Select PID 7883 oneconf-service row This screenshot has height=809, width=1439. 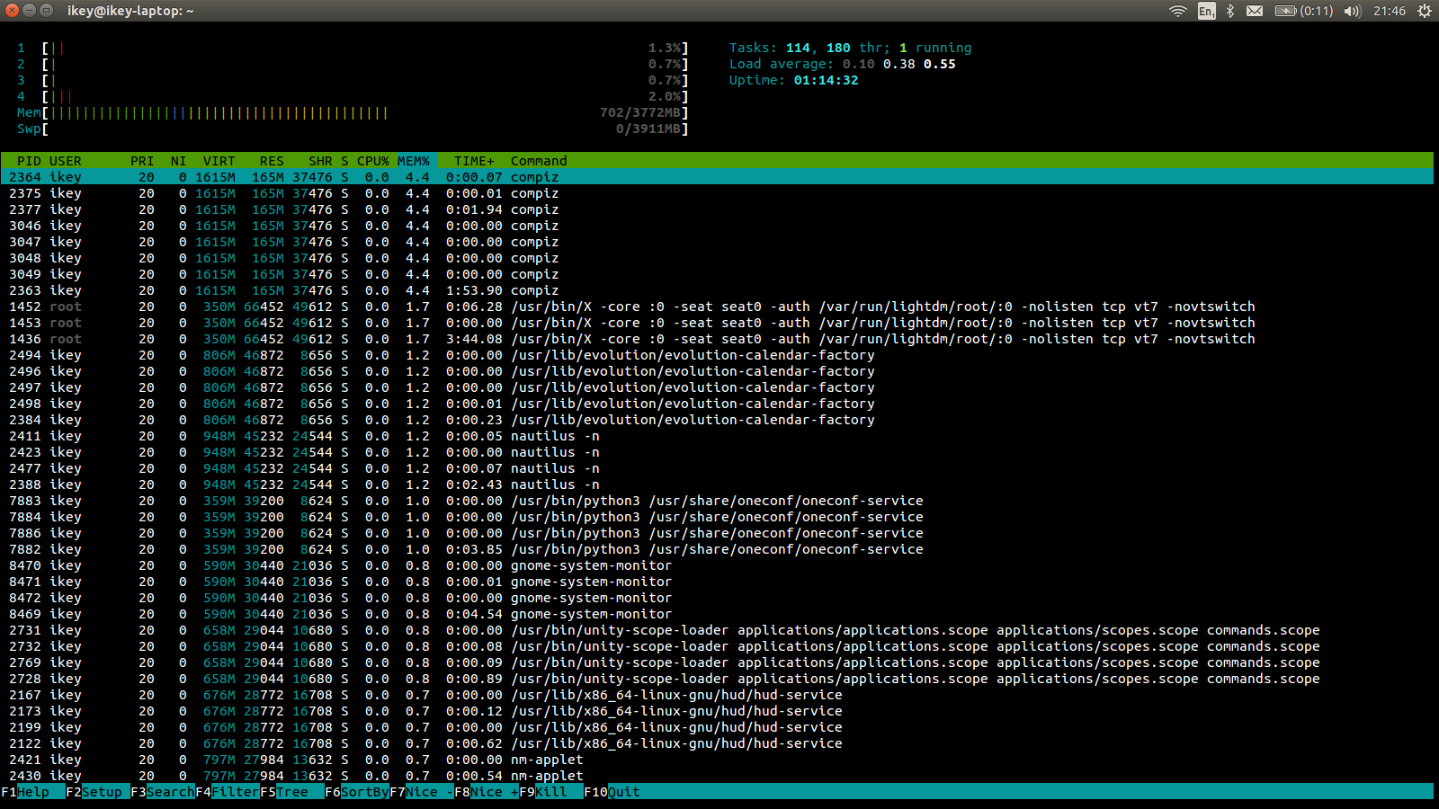(717, 501)
